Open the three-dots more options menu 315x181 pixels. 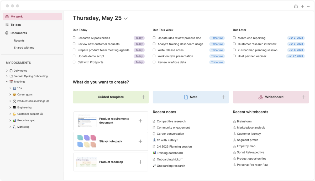pos(309,6)
